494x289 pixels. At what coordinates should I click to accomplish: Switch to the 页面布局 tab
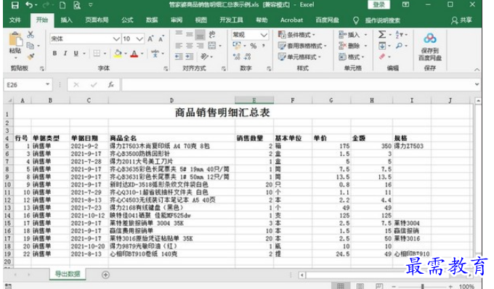97,20
